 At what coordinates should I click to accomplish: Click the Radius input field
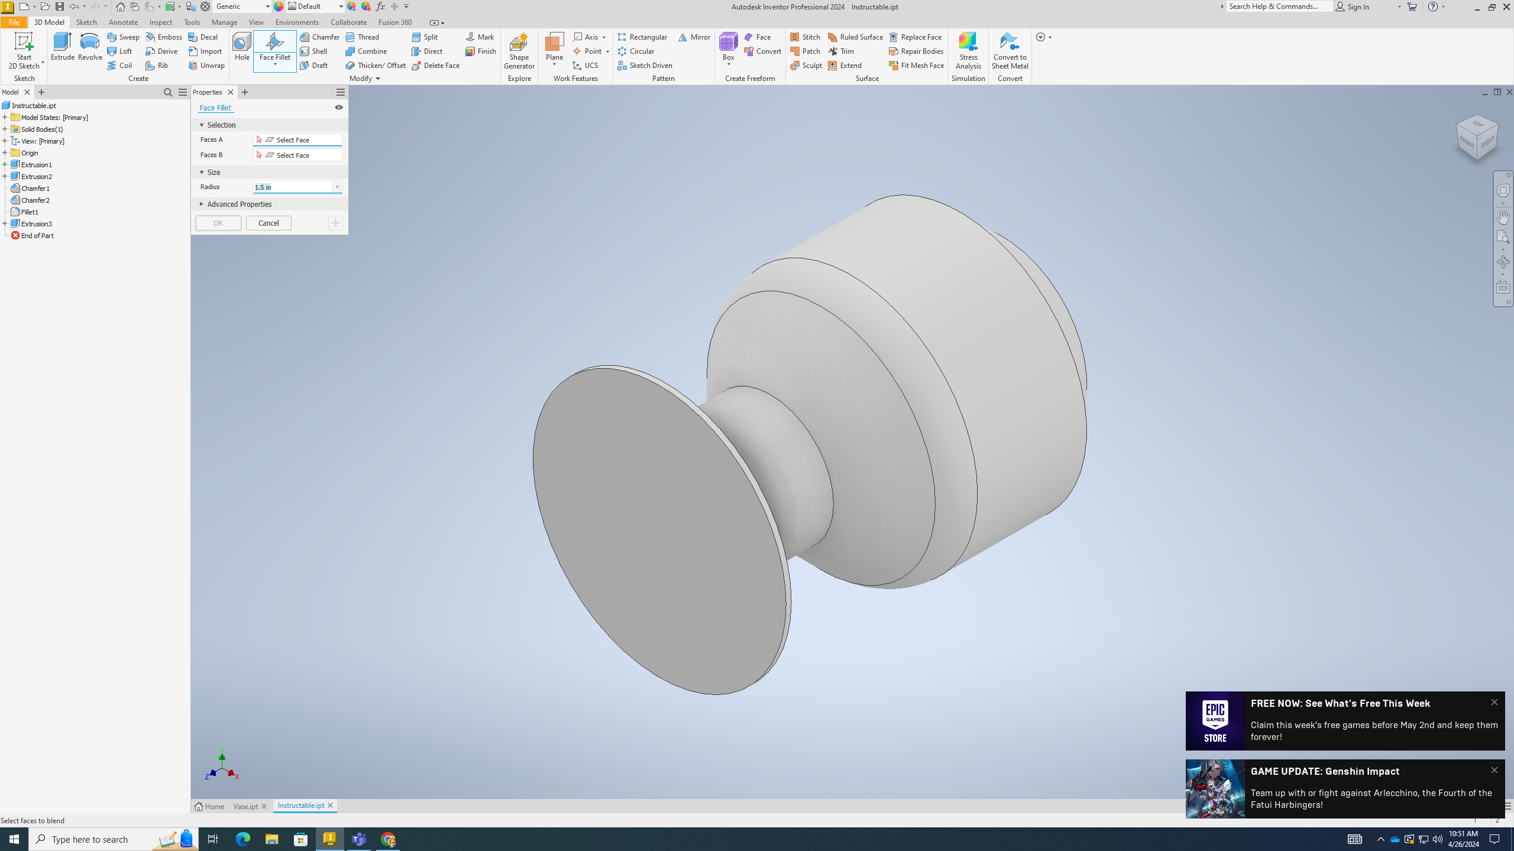coord(293,187)
